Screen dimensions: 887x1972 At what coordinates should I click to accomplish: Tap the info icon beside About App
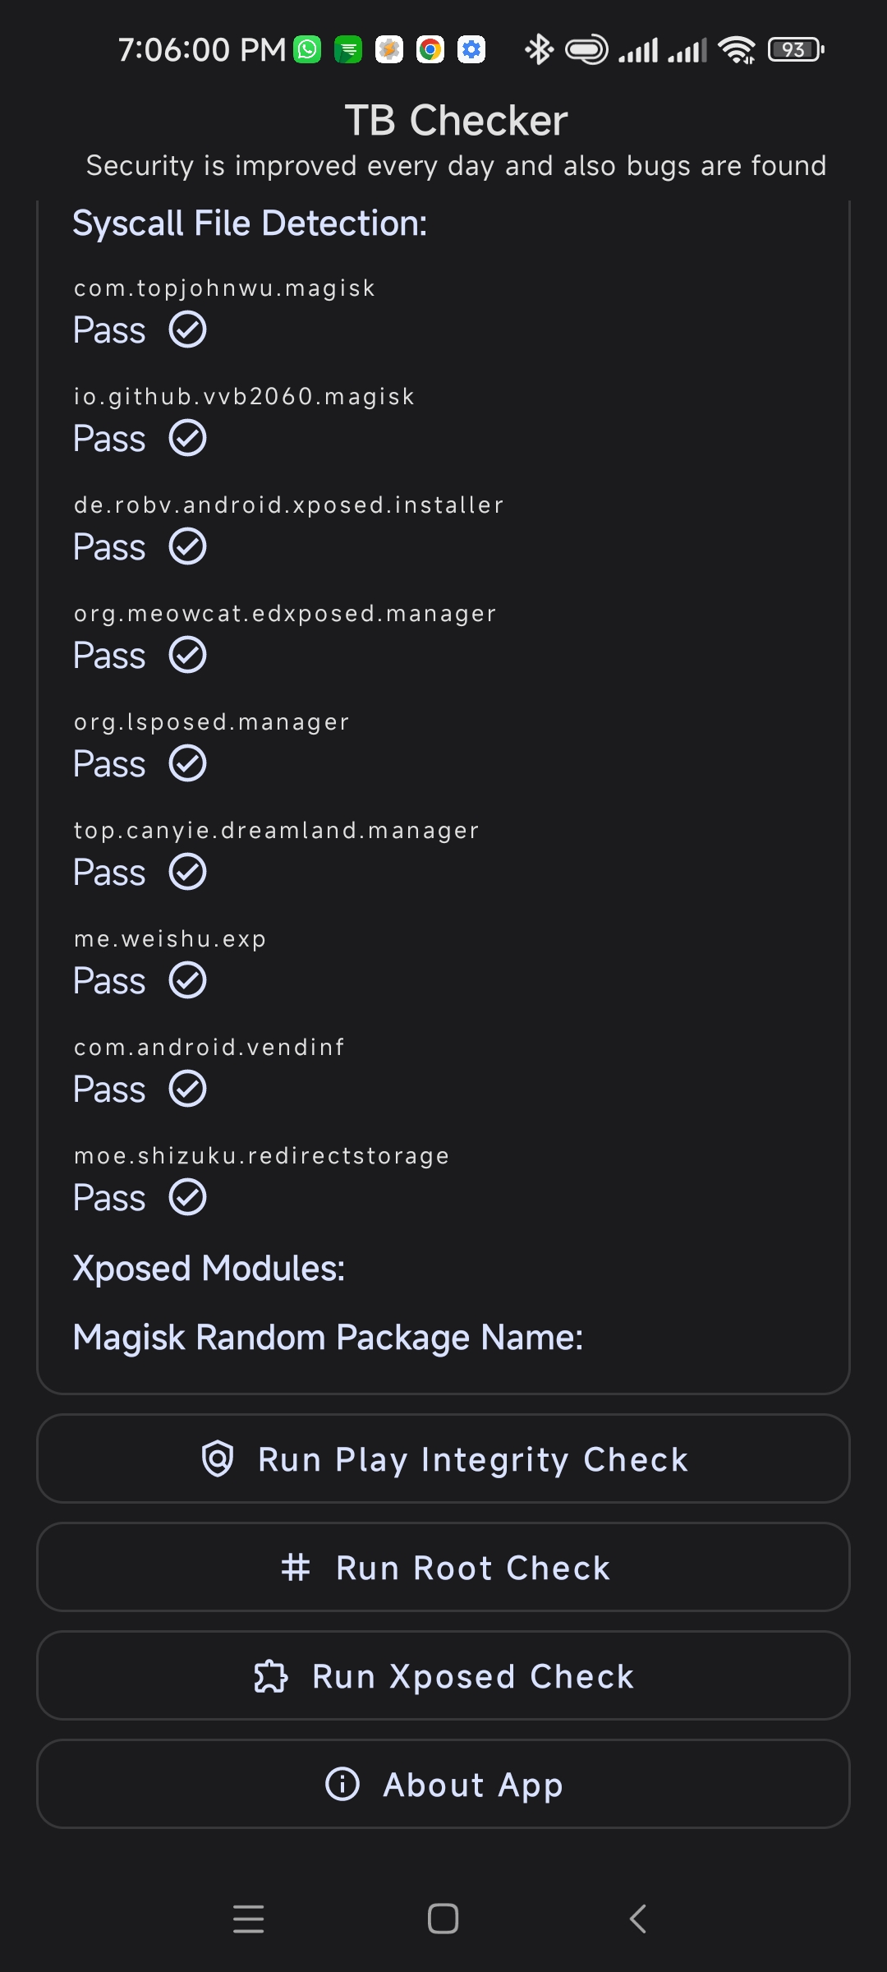point(342,1784)
